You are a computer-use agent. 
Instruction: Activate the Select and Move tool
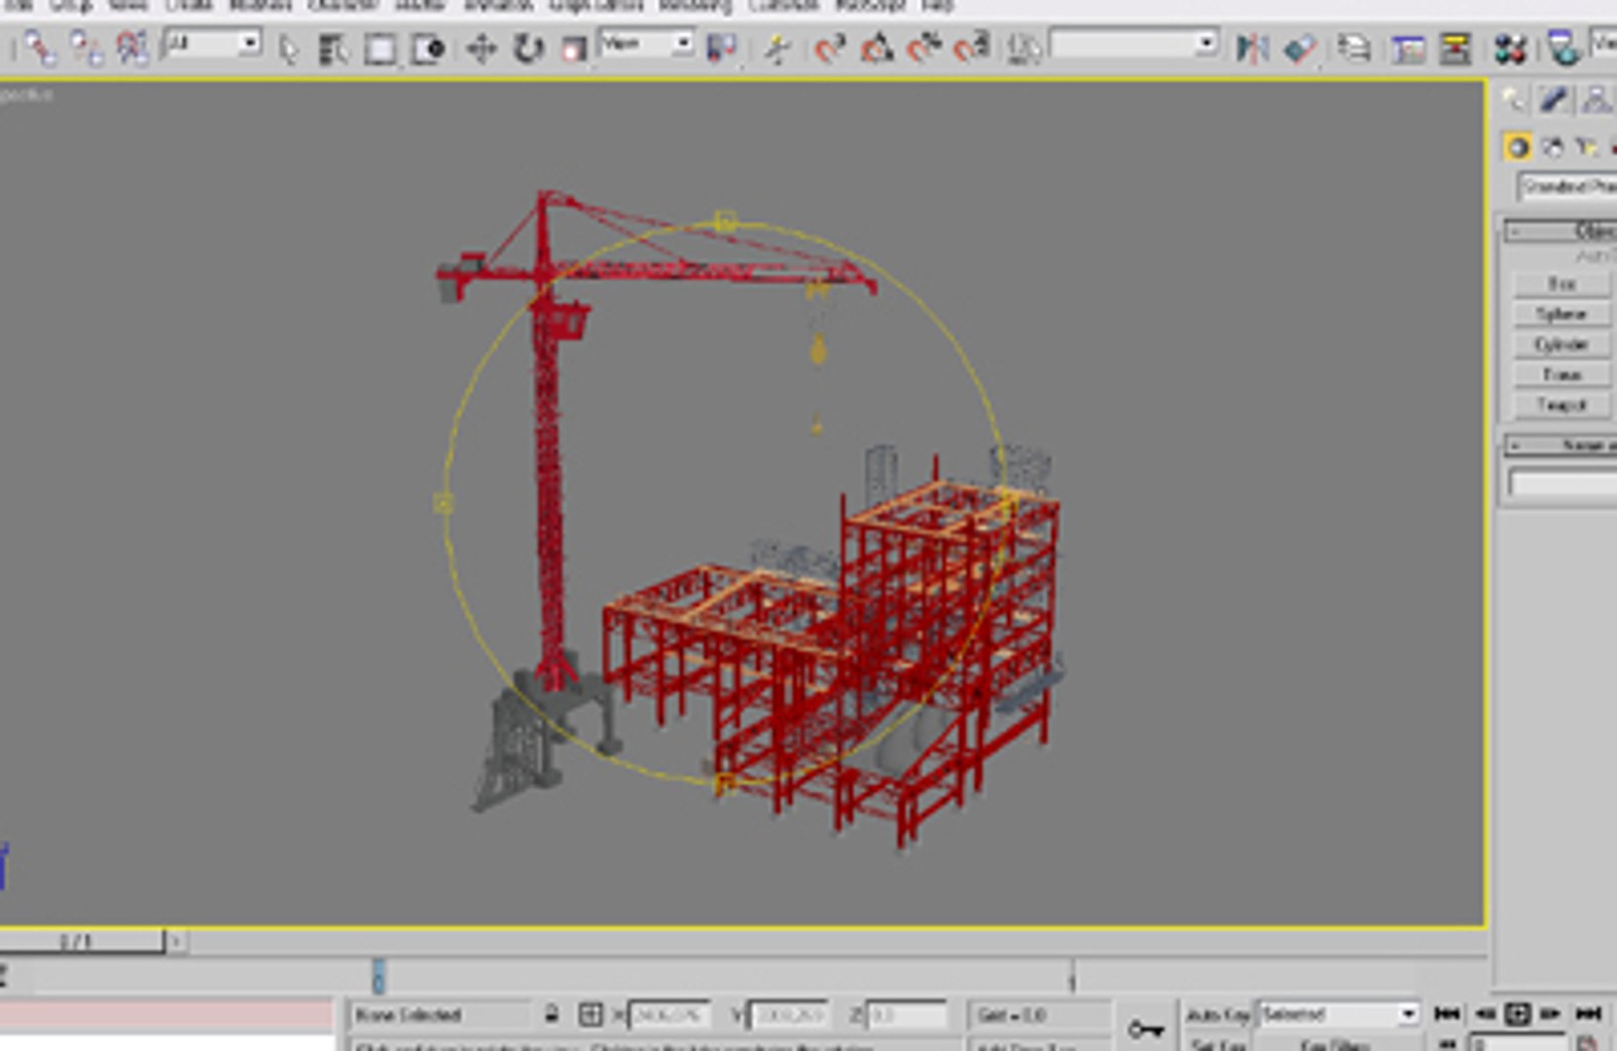click(x=482, y=49)
